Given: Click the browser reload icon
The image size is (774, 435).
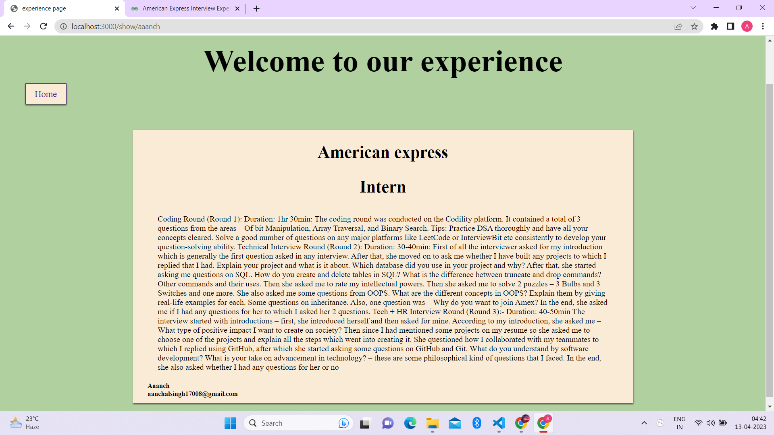Looking at the screenshot, I should click(44, 27).
